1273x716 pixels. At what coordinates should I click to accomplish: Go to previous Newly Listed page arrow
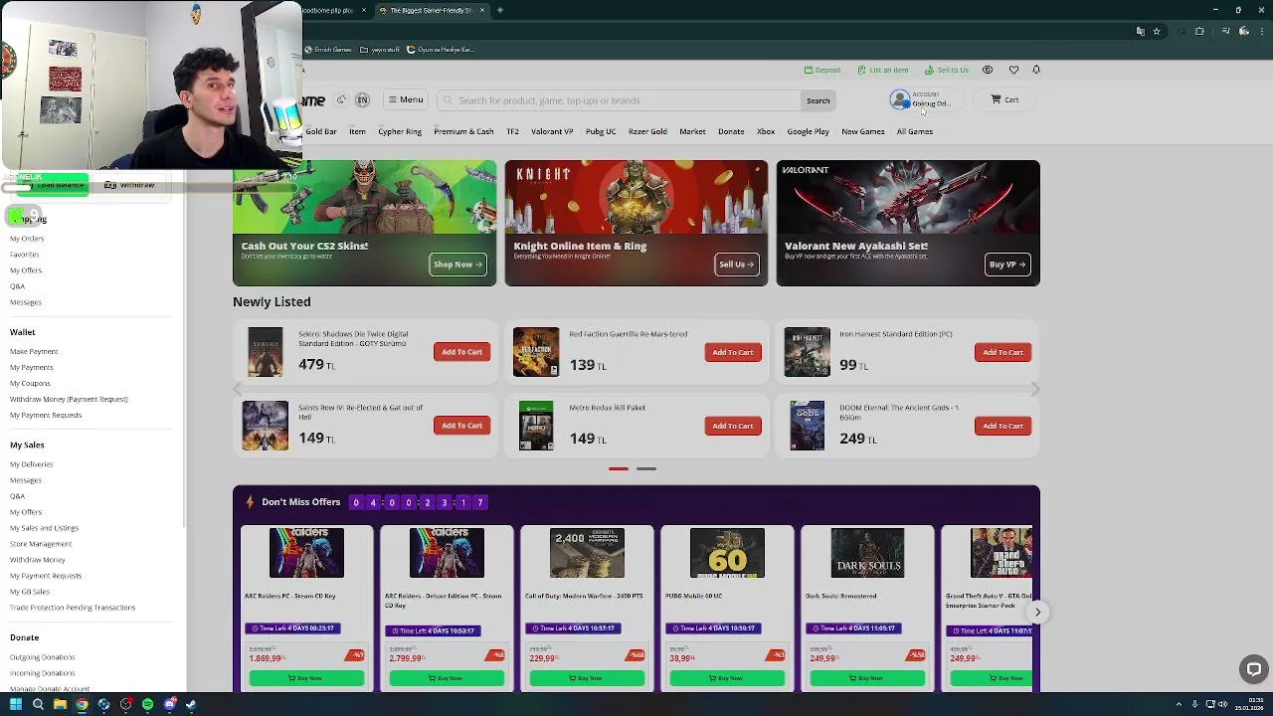pos(237,389)
